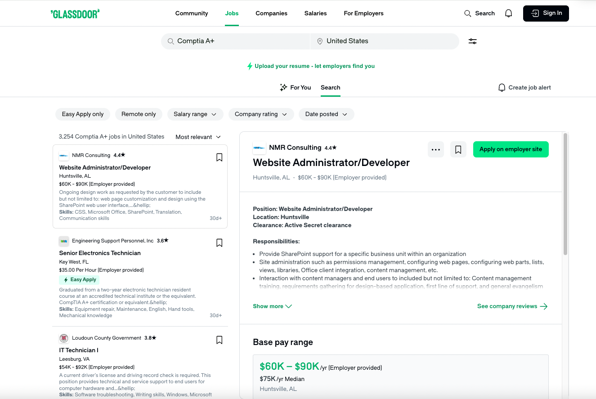Screen dimensions: 596x399
Task: Click $35.00 Per Hour salary text
Action: pos(101,270)
